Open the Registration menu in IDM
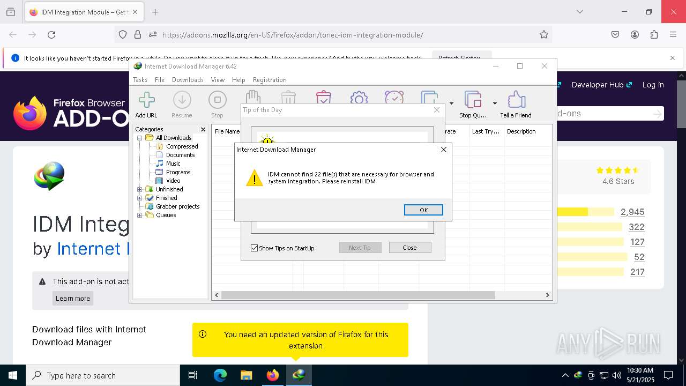The height and width of the screenshot is (386, 686). [270, 80]
